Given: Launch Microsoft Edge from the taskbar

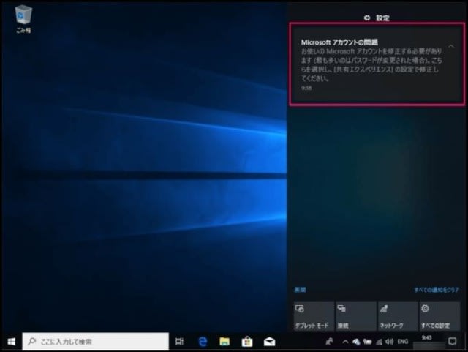Looking at the screenshot, I should [x=203, y=341].
